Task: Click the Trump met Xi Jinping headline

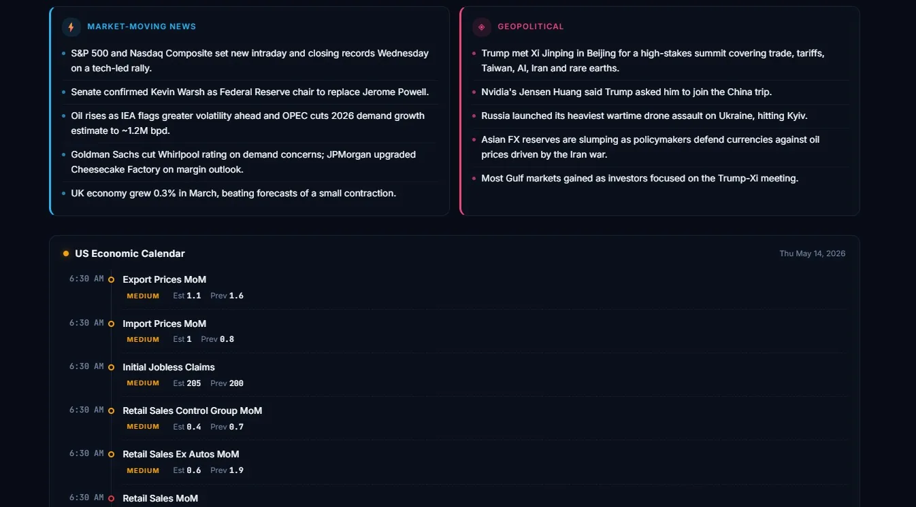Action: click(x=653, y=60)
